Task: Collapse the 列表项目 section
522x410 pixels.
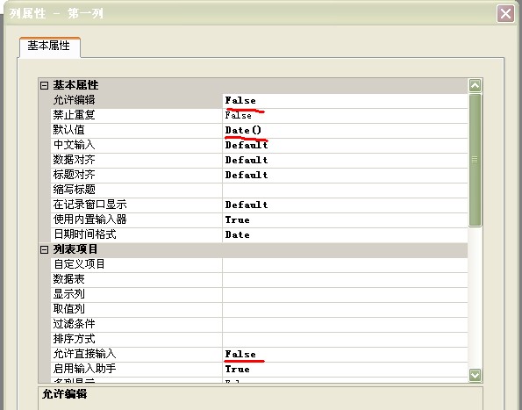Action: point(44,249)
